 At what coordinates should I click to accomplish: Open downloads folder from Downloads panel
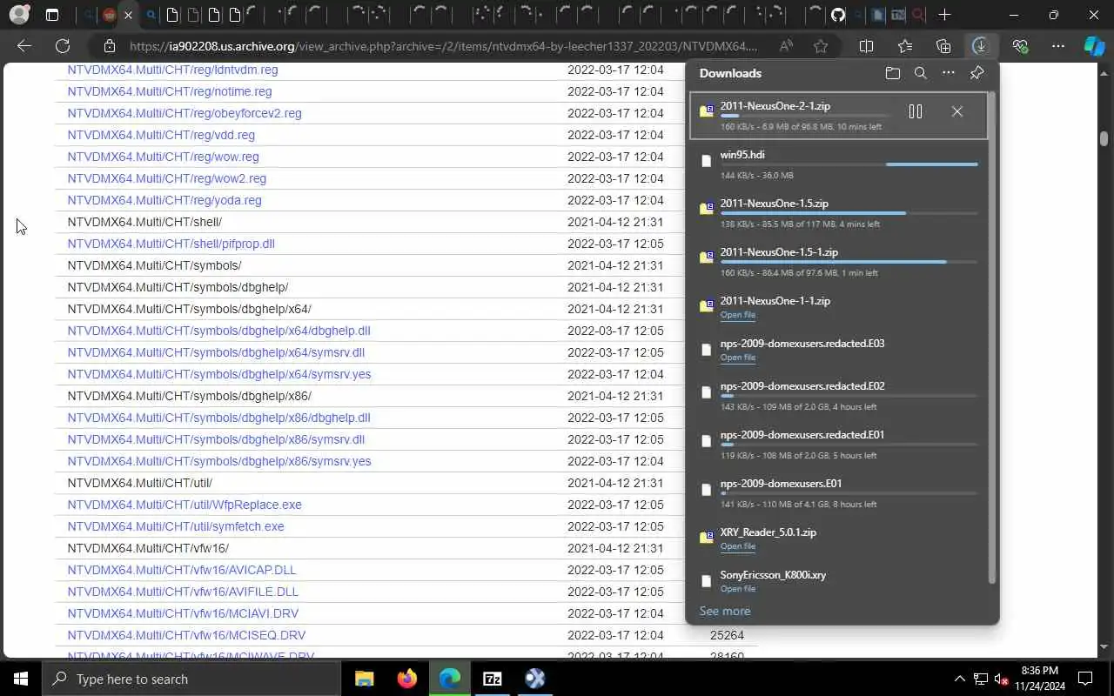(x=892, y=73)
